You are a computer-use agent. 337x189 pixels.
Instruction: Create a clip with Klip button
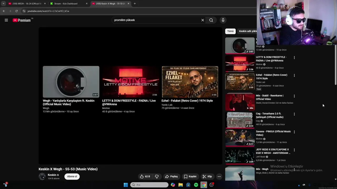(207, 176)
